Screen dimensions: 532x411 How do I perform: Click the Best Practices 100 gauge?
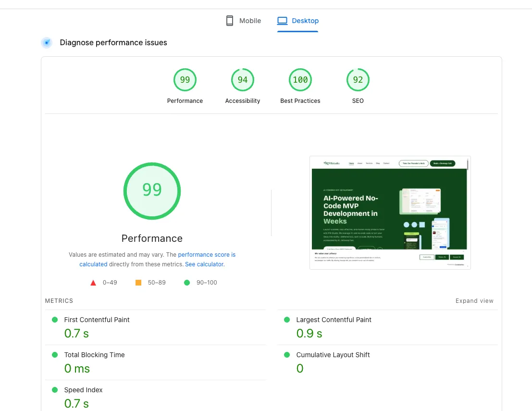300,79
